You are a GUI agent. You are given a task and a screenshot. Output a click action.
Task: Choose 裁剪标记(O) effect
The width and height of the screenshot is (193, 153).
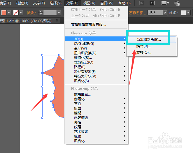click(x=96, y=62)
